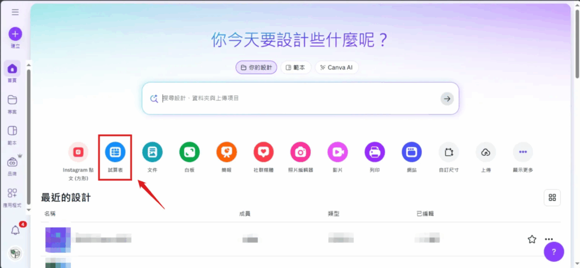Click the 類型 column header
580x268 pixels.
click(x=334, y=214)
